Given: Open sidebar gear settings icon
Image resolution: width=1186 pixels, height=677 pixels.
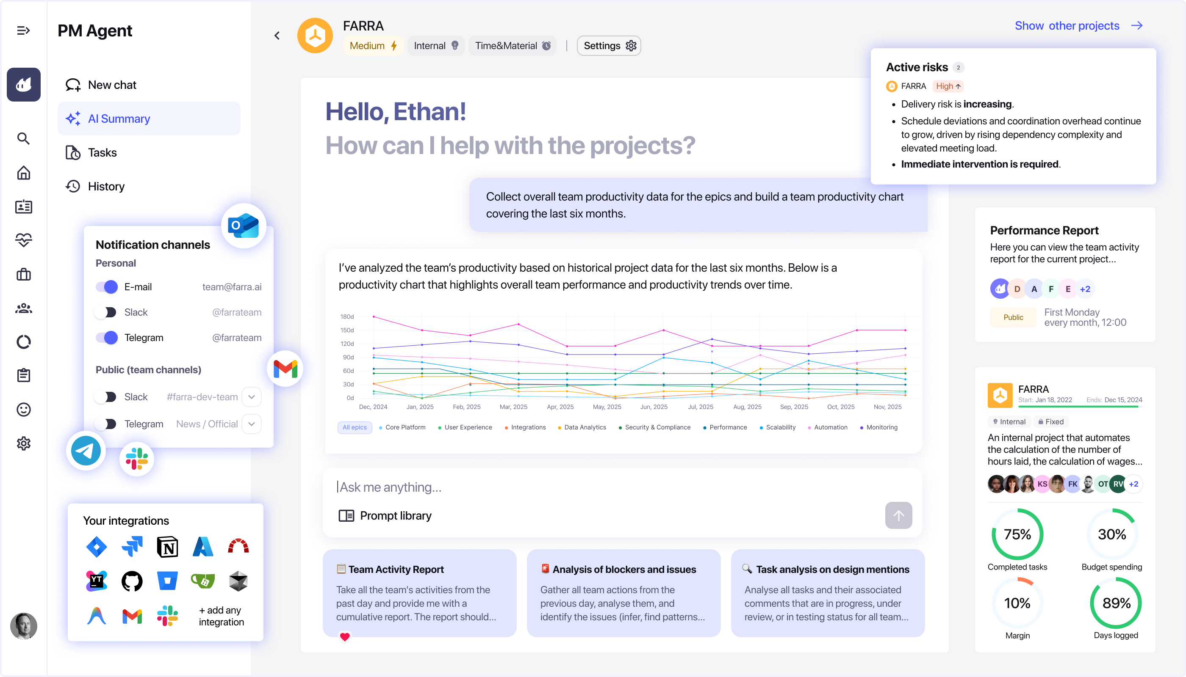Looking at the screenshot, I should pyautogui.click(x=23, y=443).
